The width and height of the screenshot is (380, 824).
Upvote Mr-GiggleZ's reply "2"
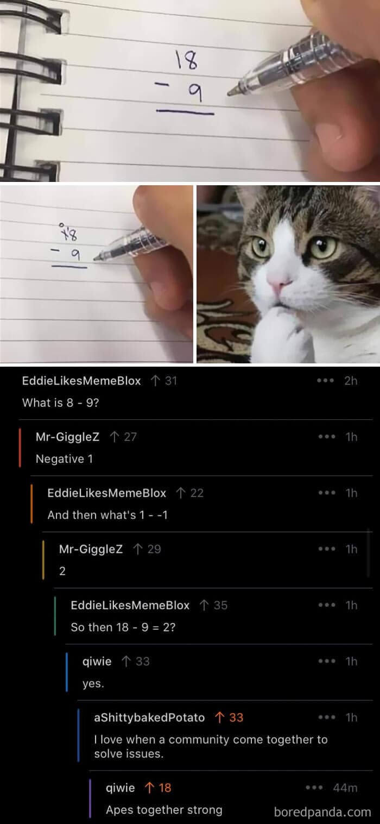click(x=138, y=549)
